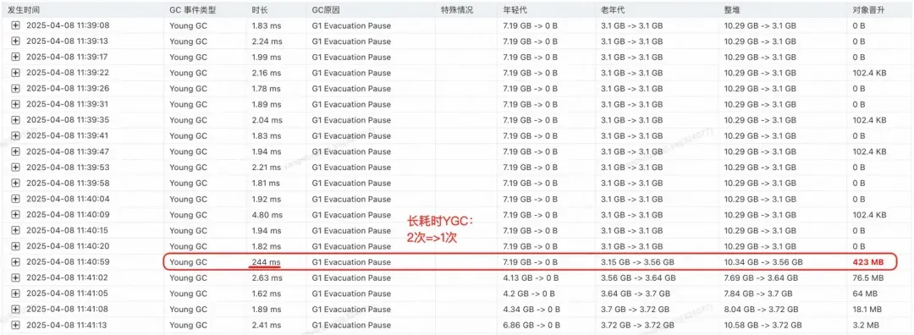The image size is (914, 335).
Task: Select the 2.24 ms duration cell
Action: tap(267, 41)
